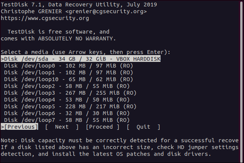Pick the /dev/loop1 disk entry

pyautogui.click(x=68, y=72)
